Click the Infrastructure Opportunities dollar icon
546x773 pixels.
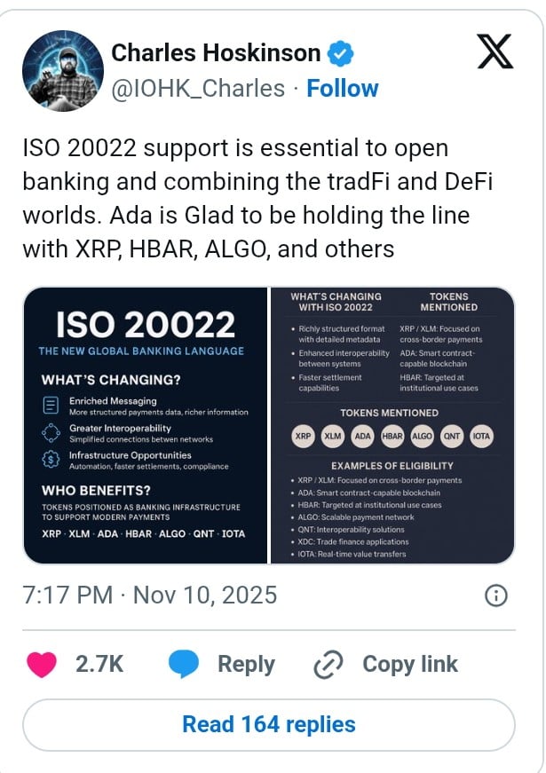pos(50,458)
